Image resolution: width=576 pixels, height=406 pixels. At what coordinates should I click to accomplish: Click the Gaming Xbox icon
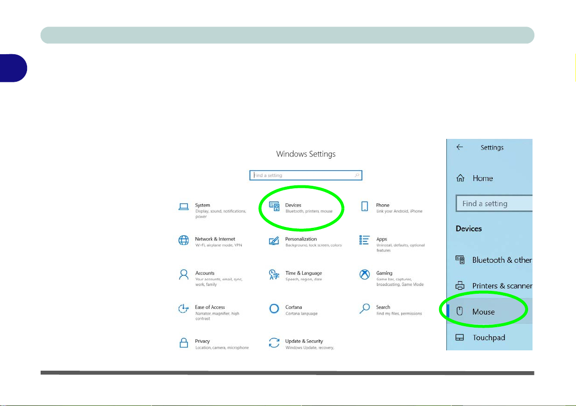coord(364,274)
